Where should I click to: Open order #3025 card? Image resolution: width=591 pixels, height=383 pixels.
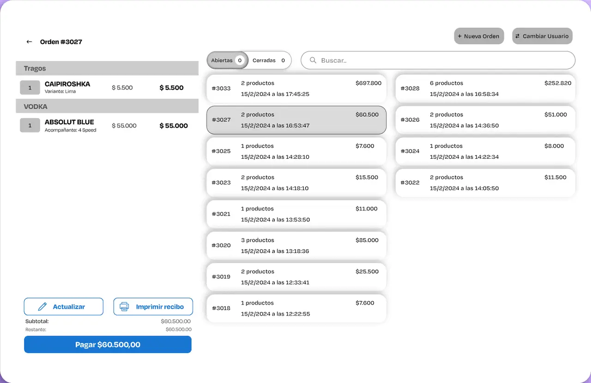[x=296, y=151]
